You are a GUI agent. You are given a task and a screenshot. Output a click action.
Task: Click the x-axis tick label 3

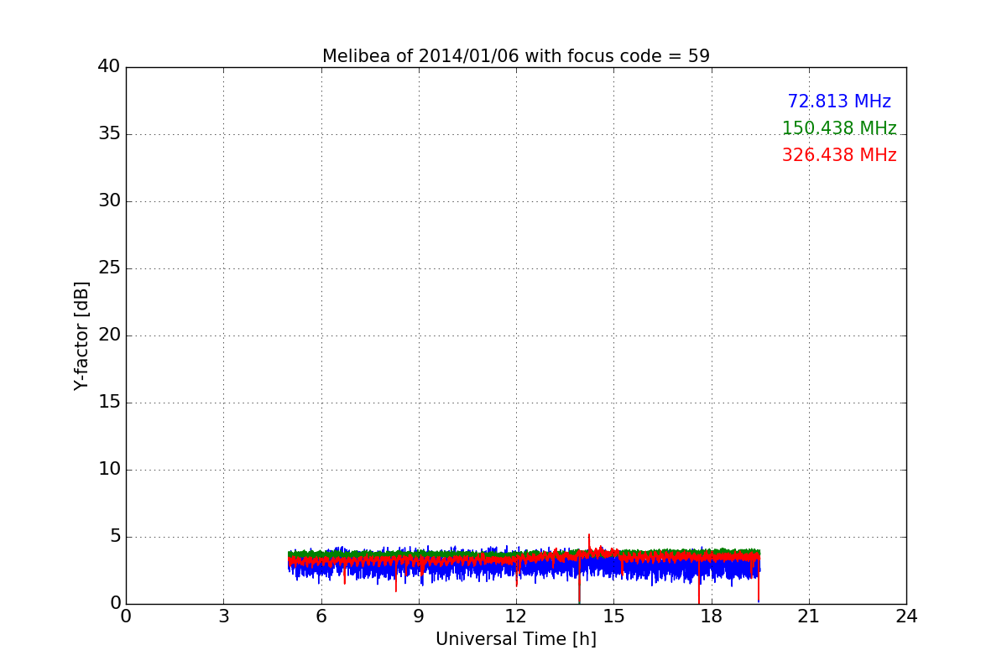(x=223, y=616)
